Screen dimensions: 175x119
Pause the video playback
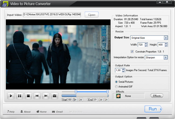20,95
